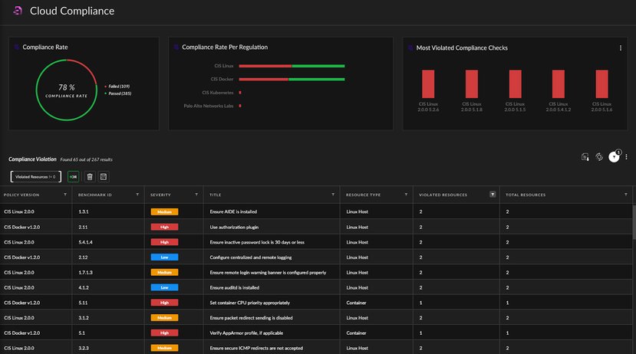
Task: Open the Severity column filter
Action: click(198, 195)
